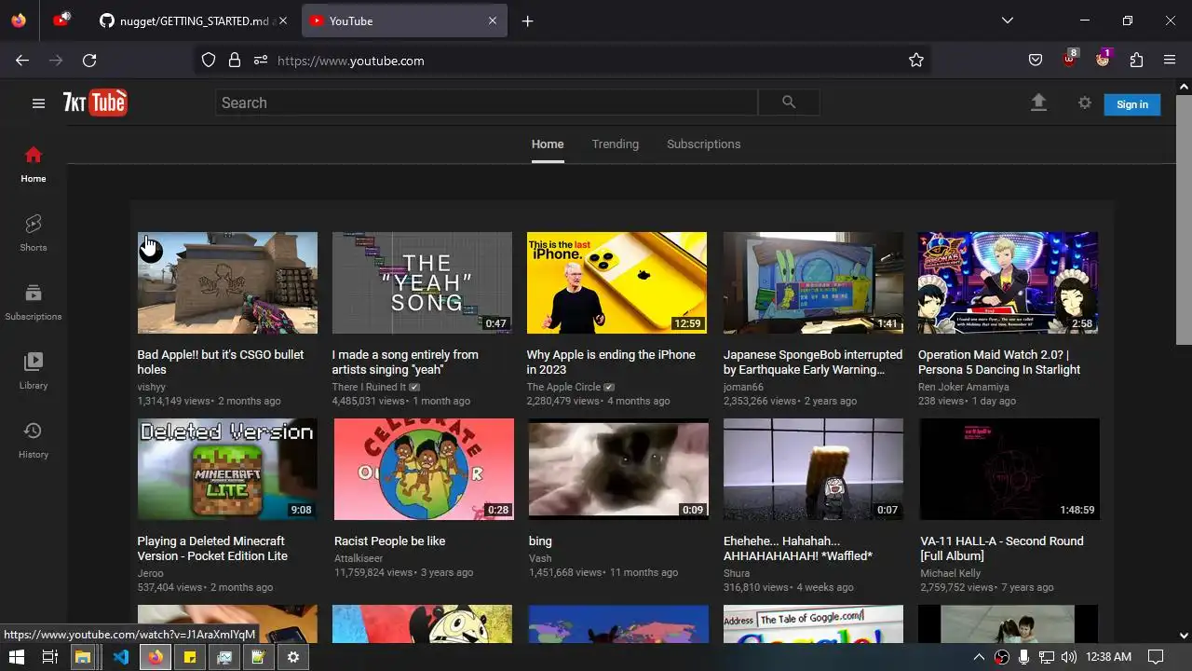Image resolution: width=1192 pixels, height=671 pixels.
Task: Click the page vertical scrollbar
Action: (x=1184, y=220)
